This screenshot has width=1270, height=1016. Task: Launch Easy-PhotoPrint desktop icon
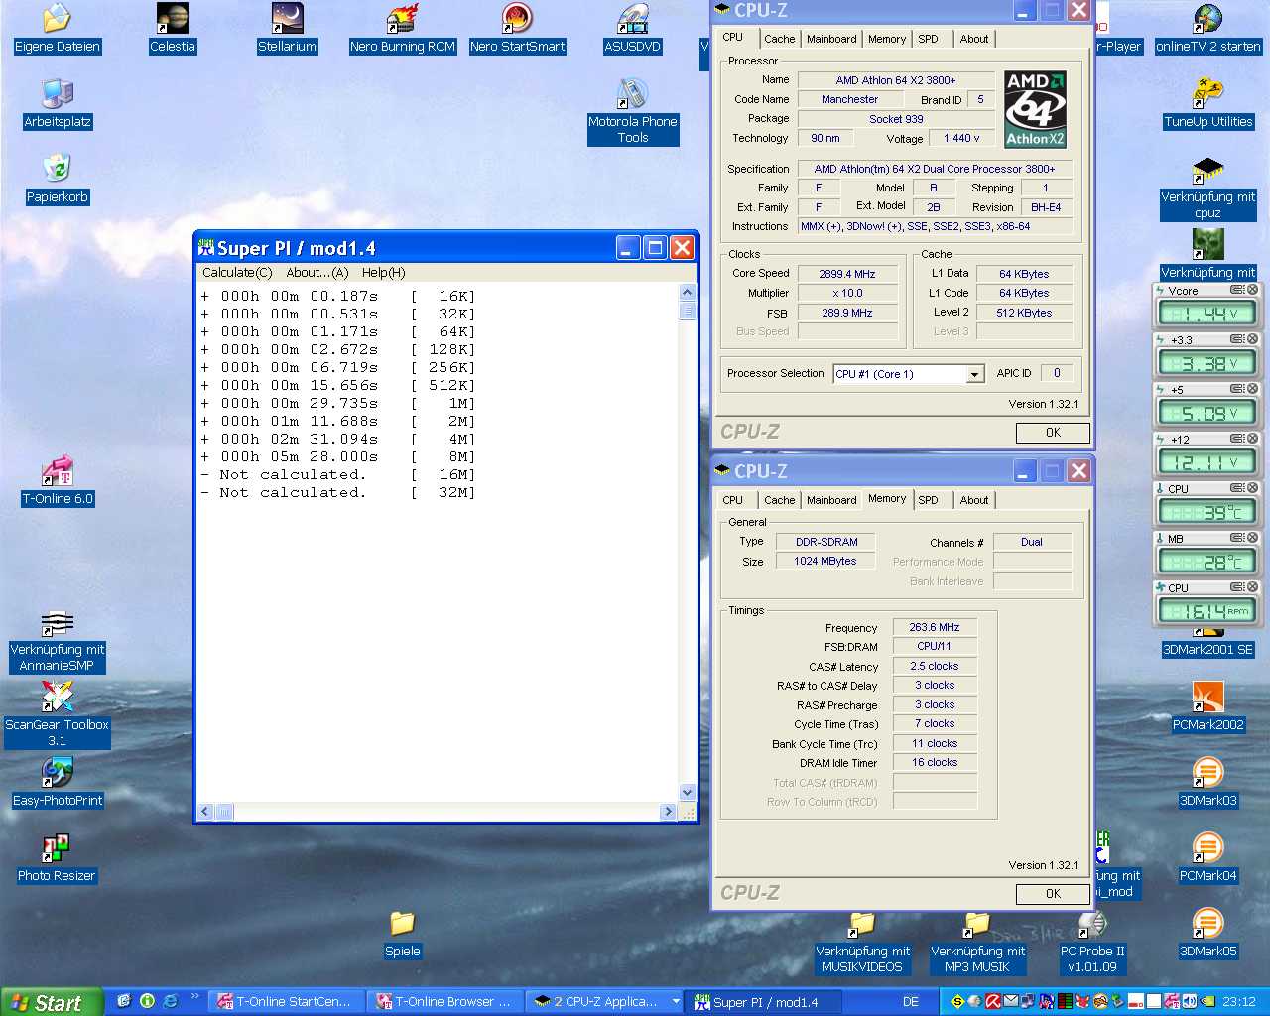point(58,782)
